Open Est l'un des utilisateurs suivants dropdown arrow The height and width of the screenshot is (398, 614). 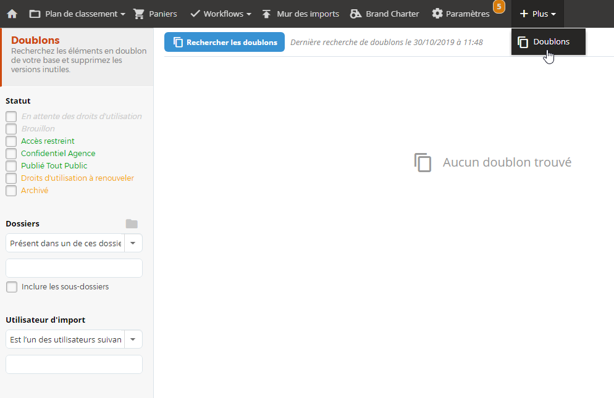(133, 339)
